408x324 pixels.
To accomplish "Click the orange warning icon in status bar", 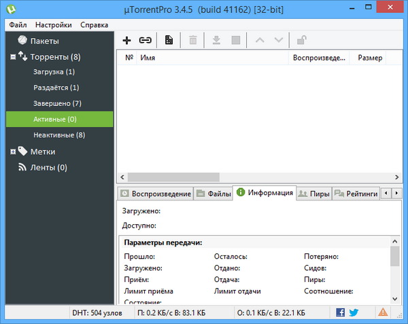I will (384, 312).
